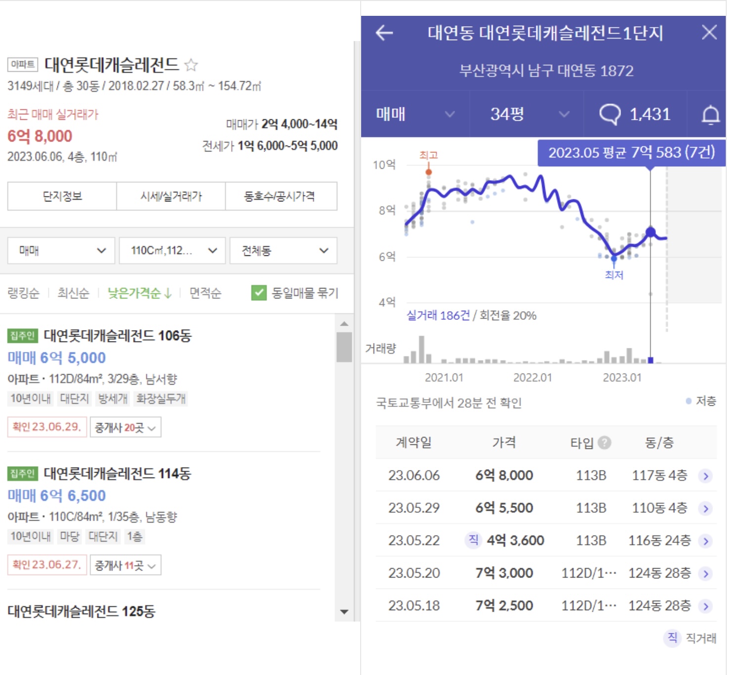Open details arrow for 117동 4층 row
The width and height of the screenshot is (751, 675).
coord(706,476)
